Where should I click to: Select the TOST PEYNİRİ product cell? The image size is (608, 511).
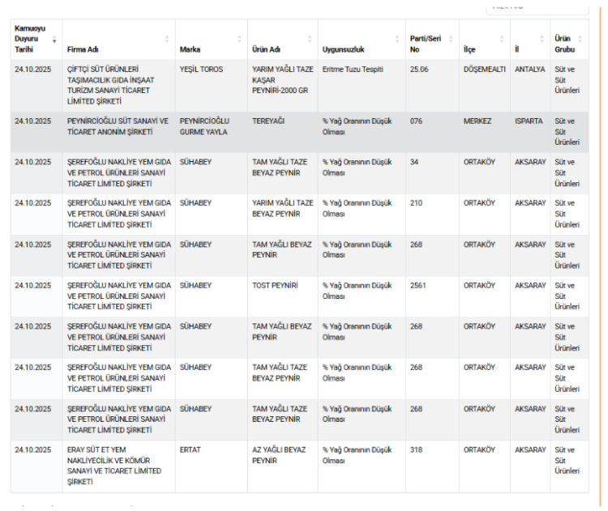(x=275, y=286)
